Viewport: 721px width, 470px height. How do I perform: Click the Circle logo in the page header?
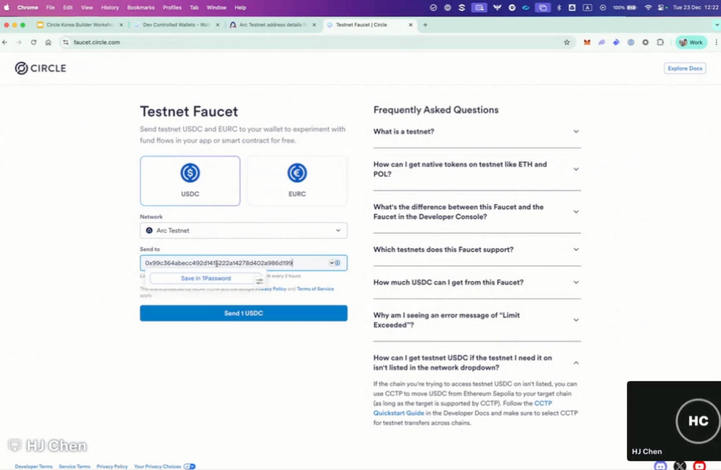point(40,68)
